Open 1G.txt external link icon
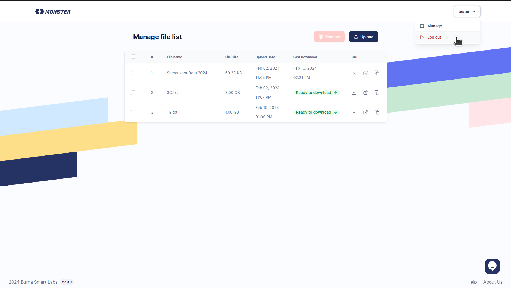Image resolution: width=511 pixels, height=288 pixels. 366,112
